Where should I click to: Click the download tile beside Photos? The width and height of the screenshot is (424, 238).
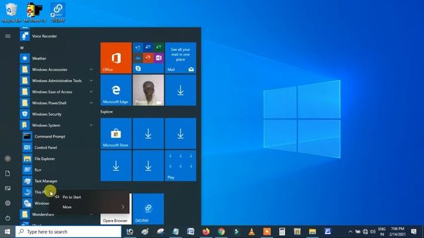181,90
